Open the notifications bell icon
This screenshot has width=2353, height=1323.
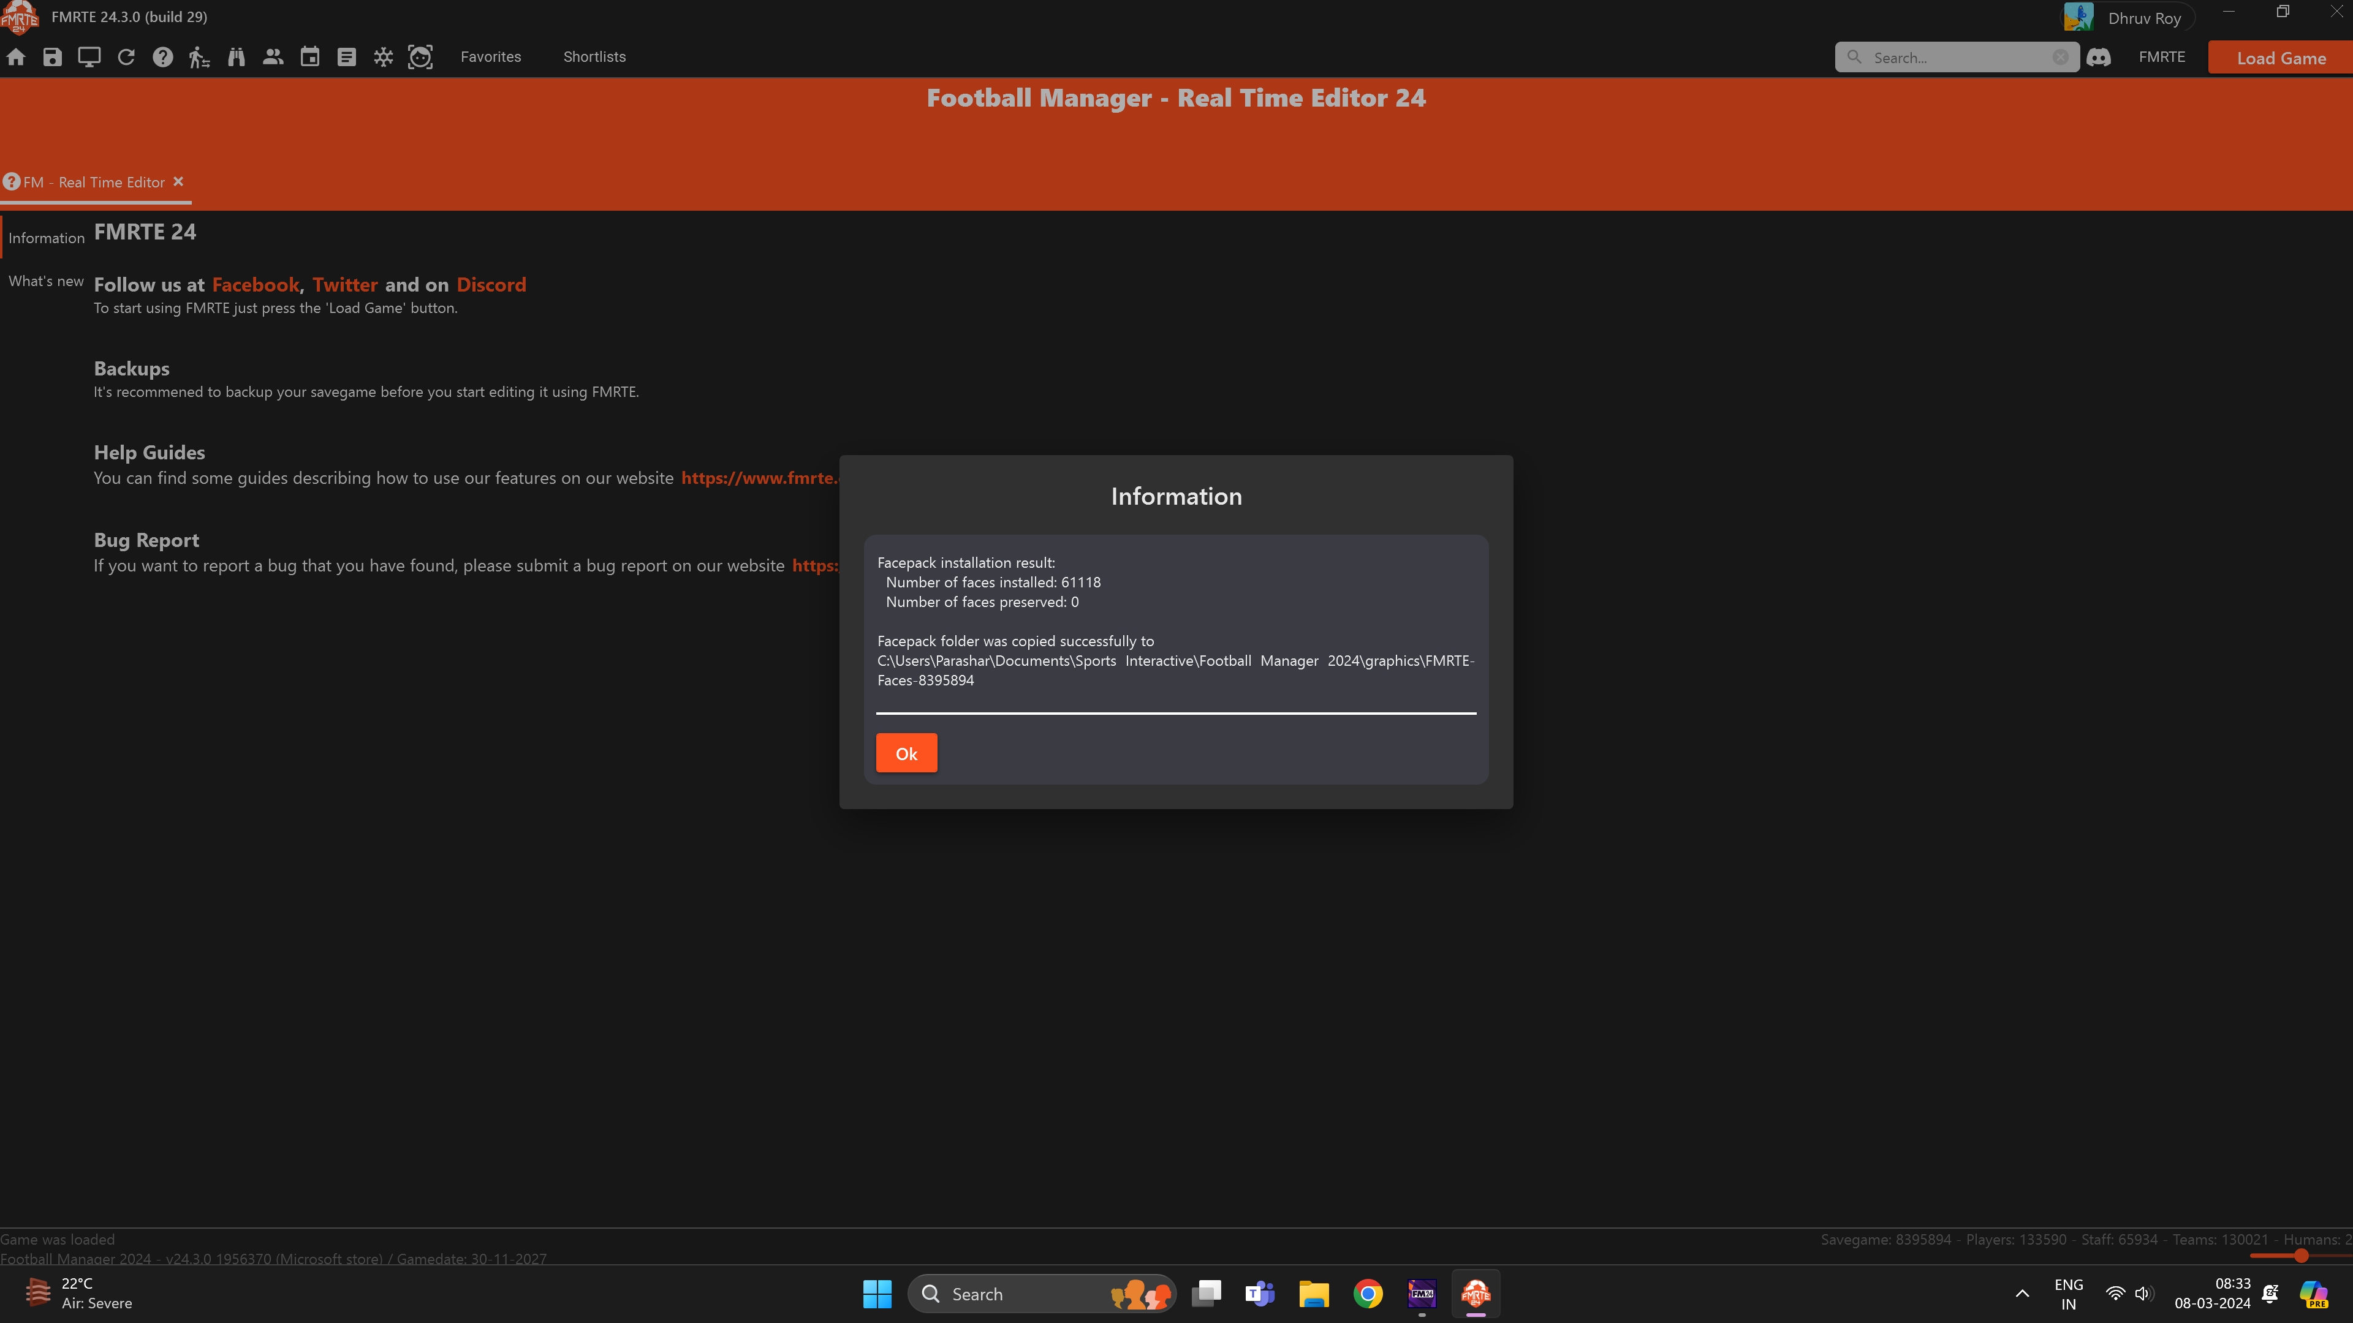tap(2270, 1294)
